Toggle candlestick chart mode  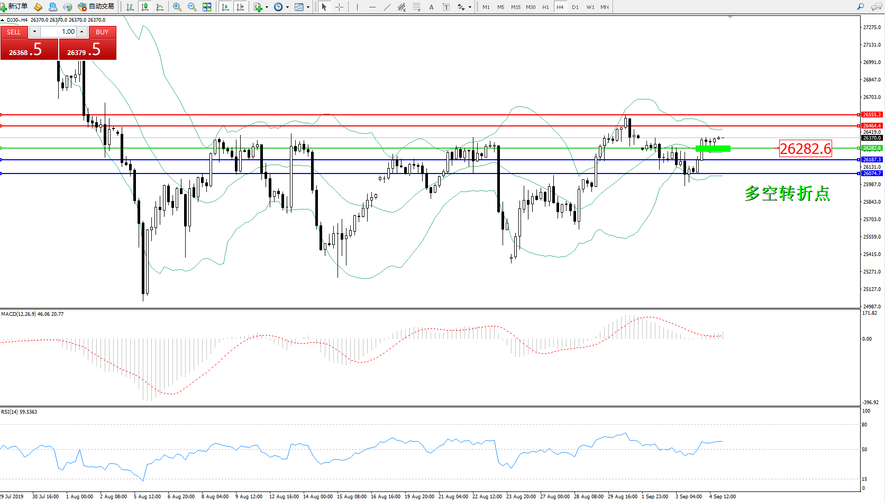pyautogui.click(x=144, y=7)
